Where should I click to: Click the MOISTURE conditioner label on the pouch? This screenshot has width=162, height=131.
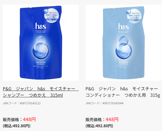(x=124, y=63)
